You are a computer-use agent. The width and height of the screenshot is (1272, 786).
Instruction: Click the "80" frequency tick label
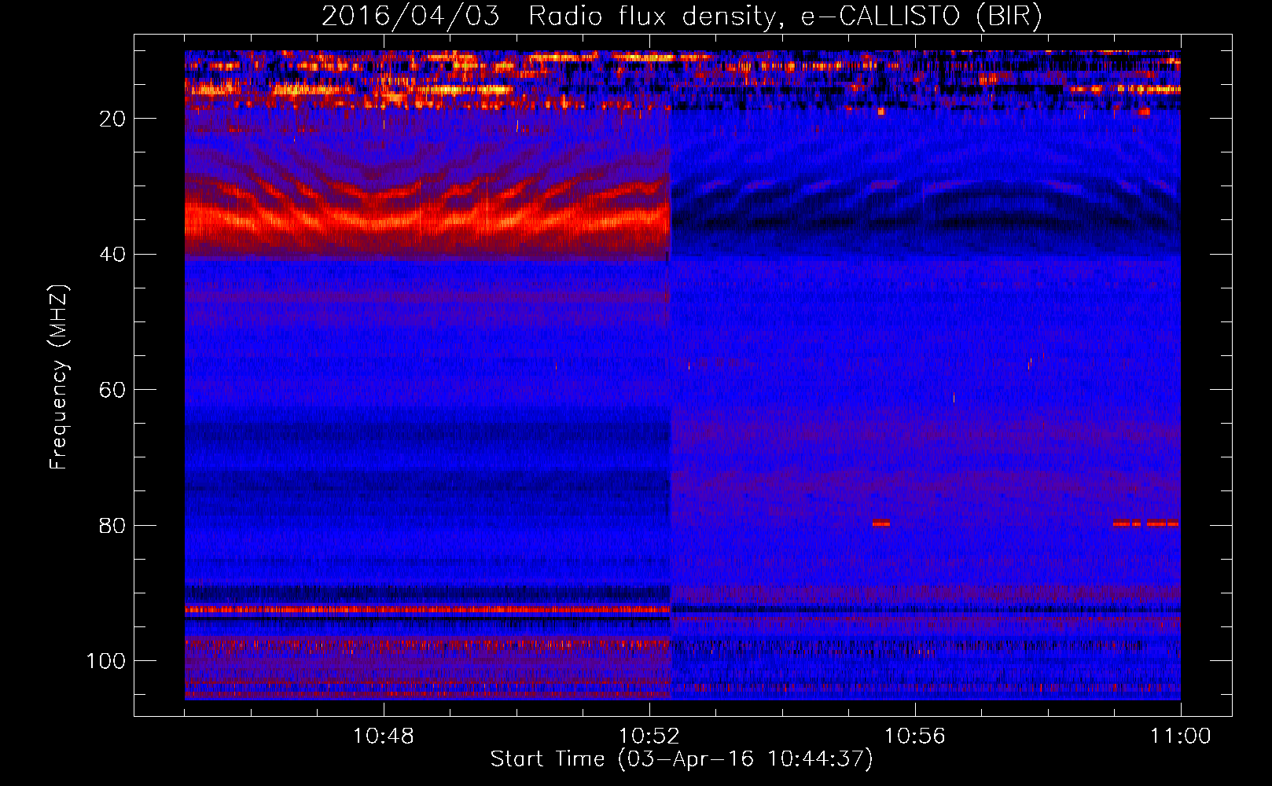pyautogui.click(x=112, y=525)
